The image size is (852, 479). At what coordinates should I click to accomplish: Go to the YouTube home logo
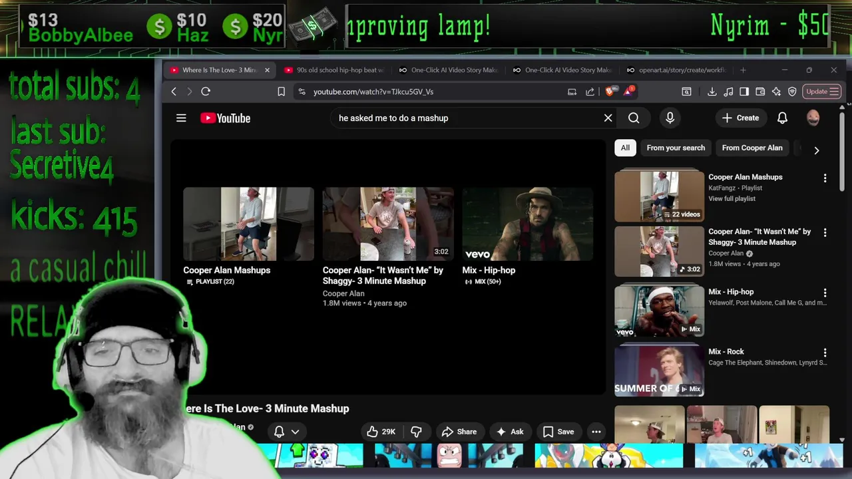pyautogui.click(x=225, y=118)
